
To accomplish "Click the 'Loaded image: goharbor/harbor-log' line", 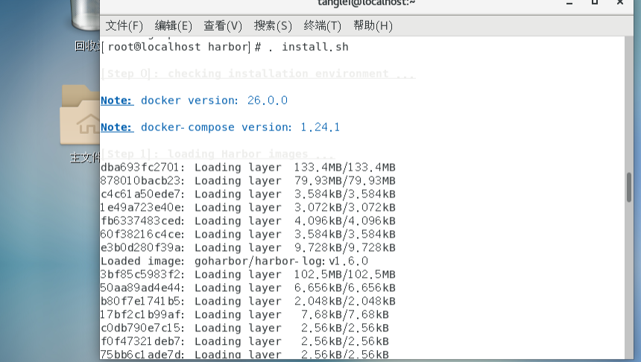I will point(234,261).
